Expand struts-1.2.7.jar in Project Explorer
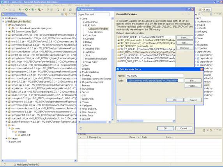 [x=6, y=95]
